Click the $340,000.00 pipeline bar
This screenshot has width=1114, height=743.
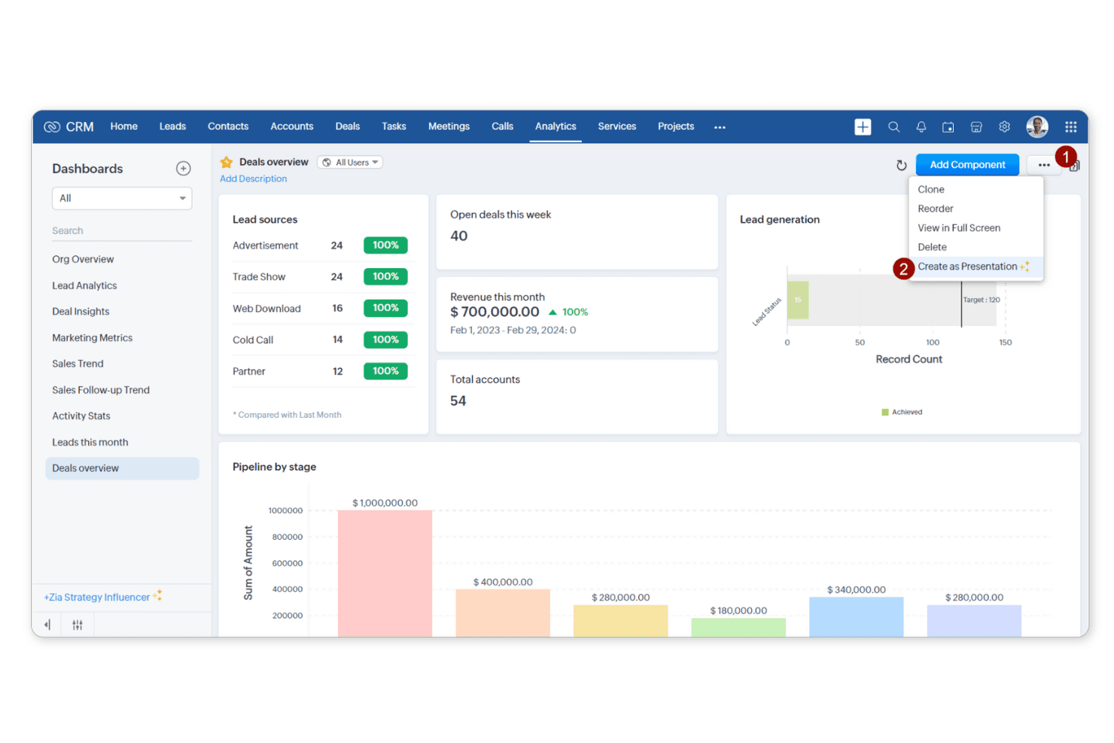pos(857,617)
